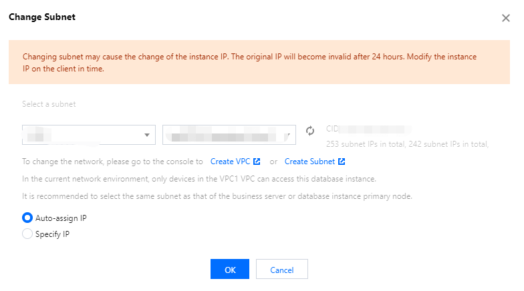Click external-link icon beside Create Subnet

342,162
